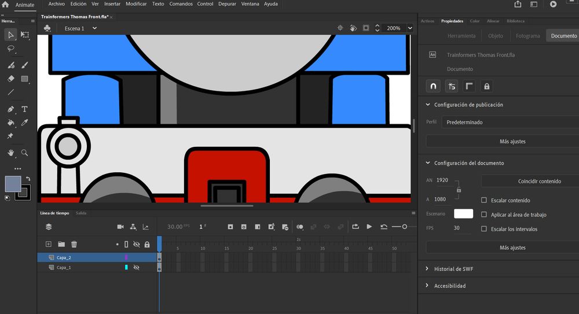Enable Escalar los intervalos checkbox

coord(484,229)
